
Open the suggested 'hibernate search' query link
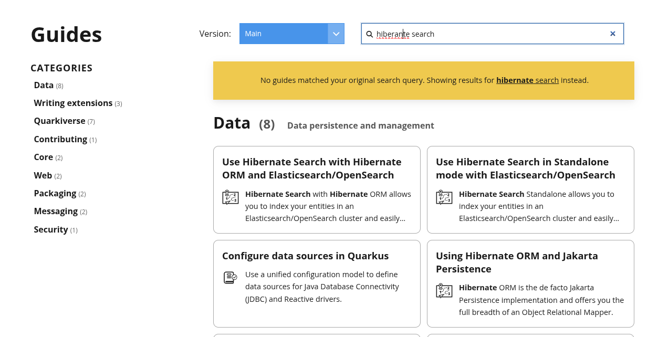(x=527, y=80)
